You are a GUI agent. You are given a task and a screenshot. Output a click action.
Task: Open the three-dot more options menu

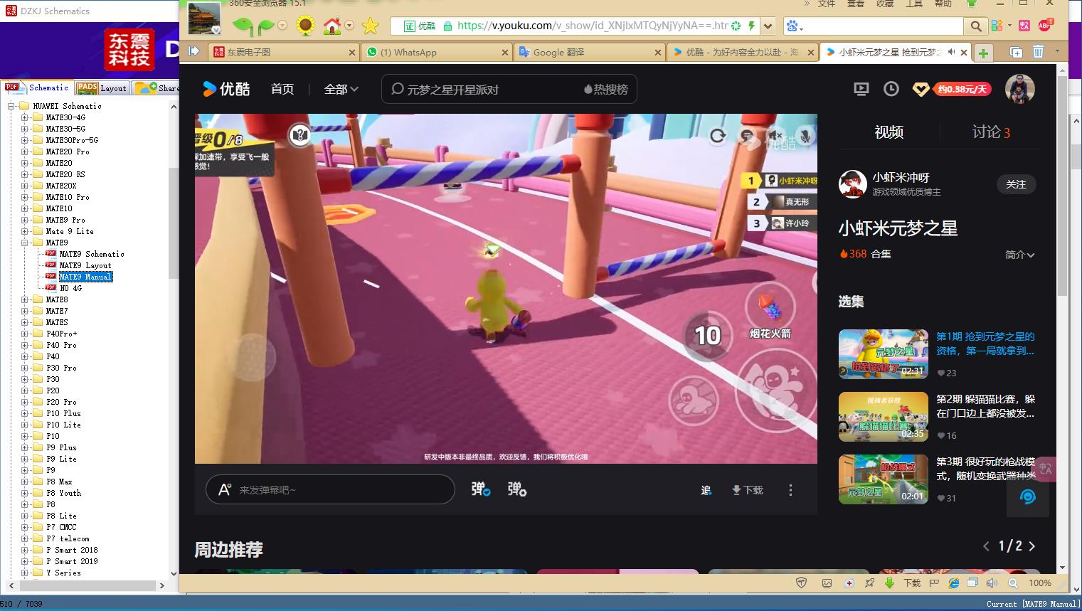point(790,490)
